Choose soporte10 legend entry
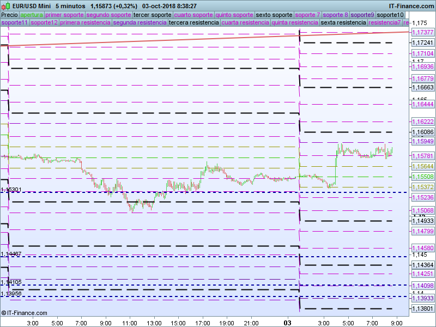436x327 pixels. [x=390, y=15]
